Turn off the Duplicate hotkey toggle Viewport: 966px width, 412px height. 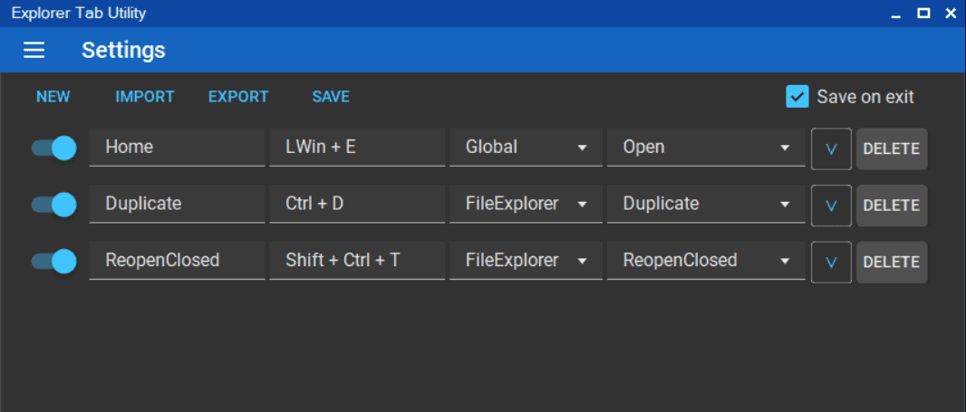pos(54,205)
